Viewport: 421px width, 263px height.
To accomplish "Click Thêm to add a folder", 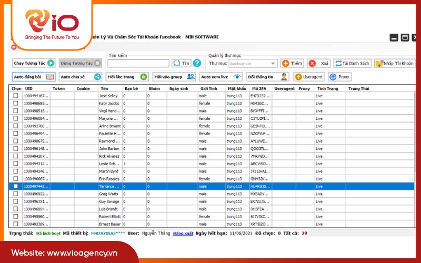I will (292, 63).
